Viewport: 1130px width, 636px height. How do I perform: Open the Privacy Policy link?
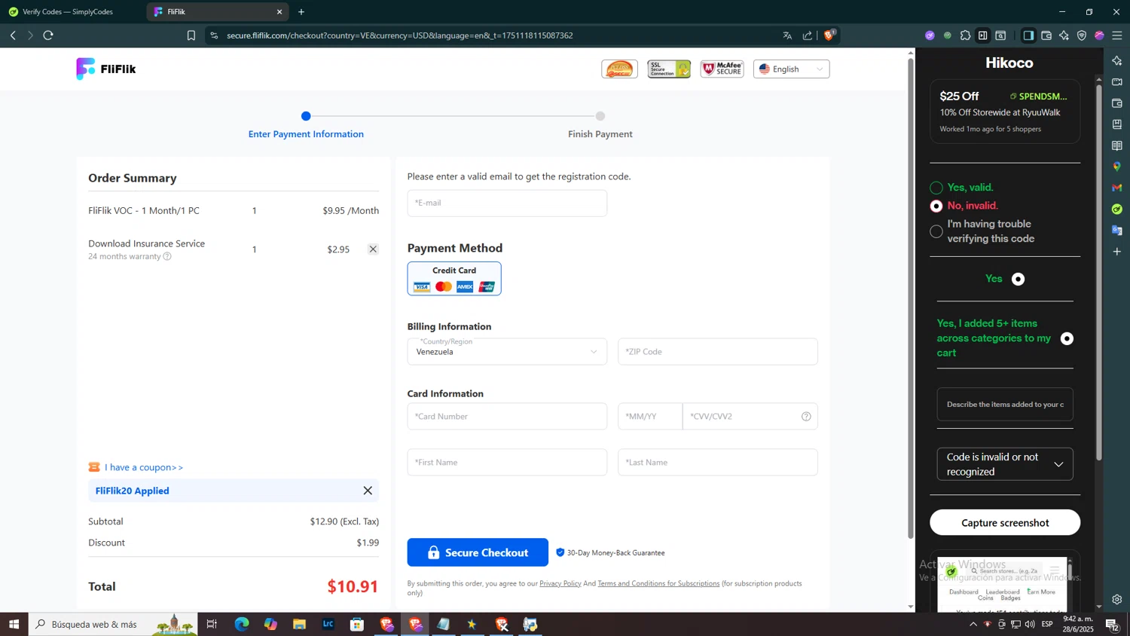click(x=560, y=583)
